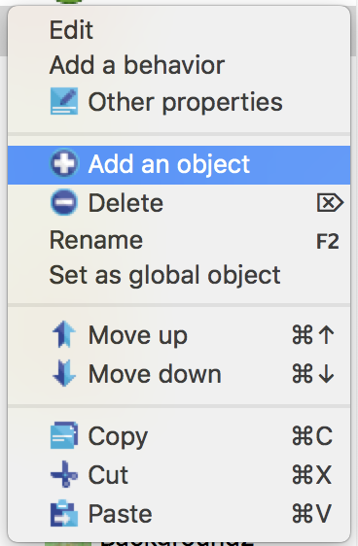Screen dimensions: 358x546
Task: Choose Edit from the context menu
Action: [x=179, y=30]
